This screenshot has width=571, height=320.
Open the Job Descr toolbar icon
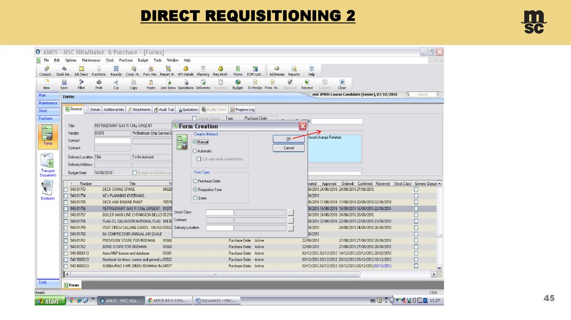pos(81,71)
